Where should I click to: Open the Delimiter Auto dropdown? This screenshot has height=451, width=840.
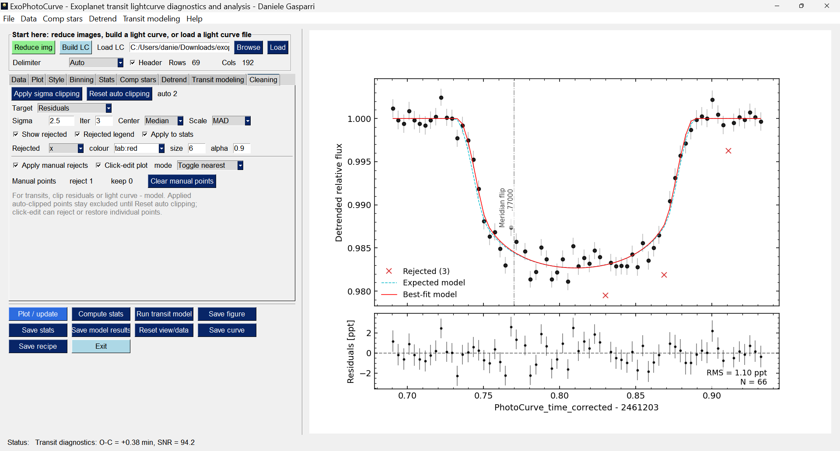click(96, 63)
